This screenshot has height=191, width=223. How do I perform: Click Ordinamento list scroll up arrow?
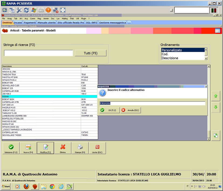(206, 49)
